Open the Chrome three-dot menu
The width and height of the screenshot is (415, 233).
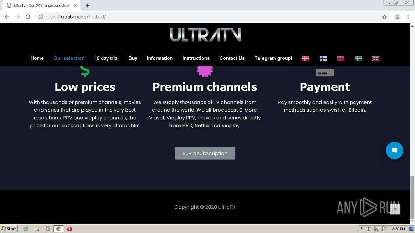pos(408,17)
